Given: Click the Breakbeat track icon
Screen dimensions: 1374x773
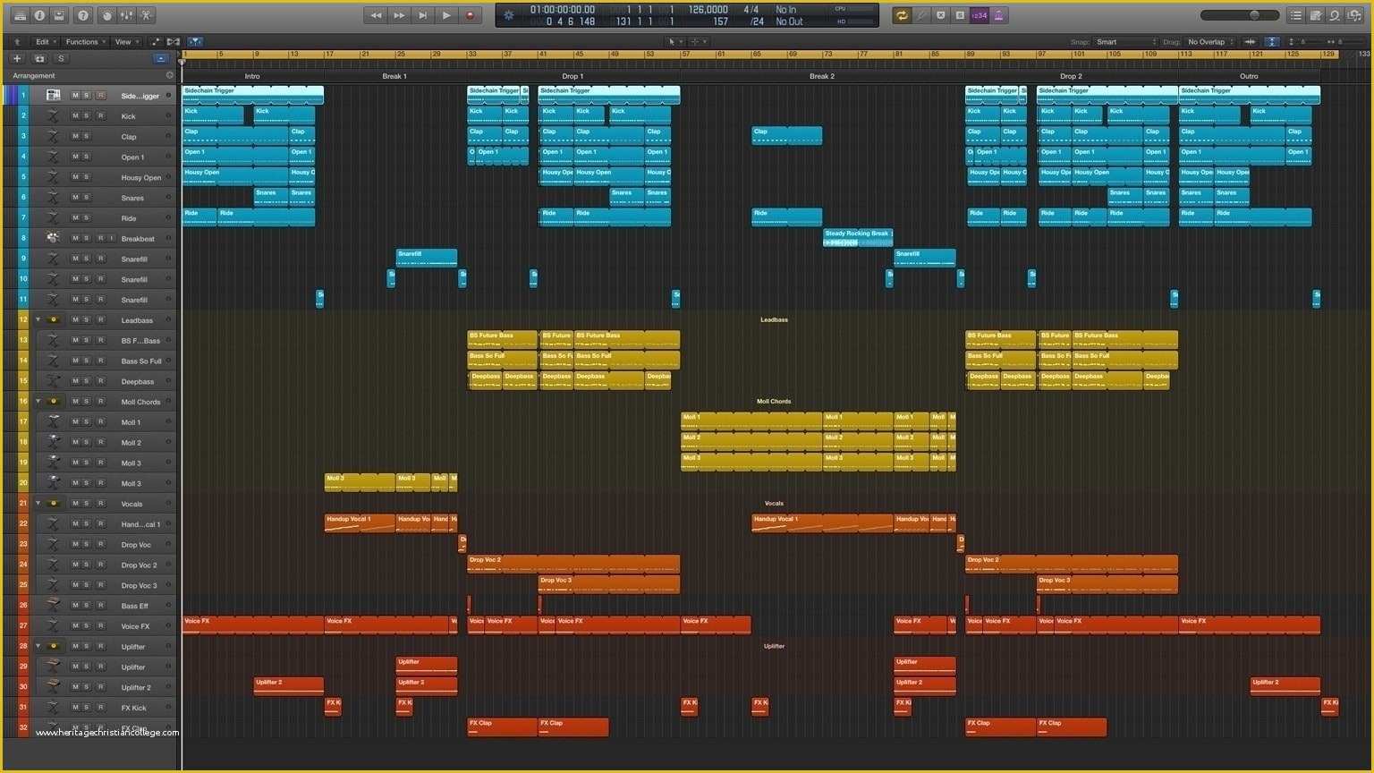Looking at the screenshot, I should [53, 238].
